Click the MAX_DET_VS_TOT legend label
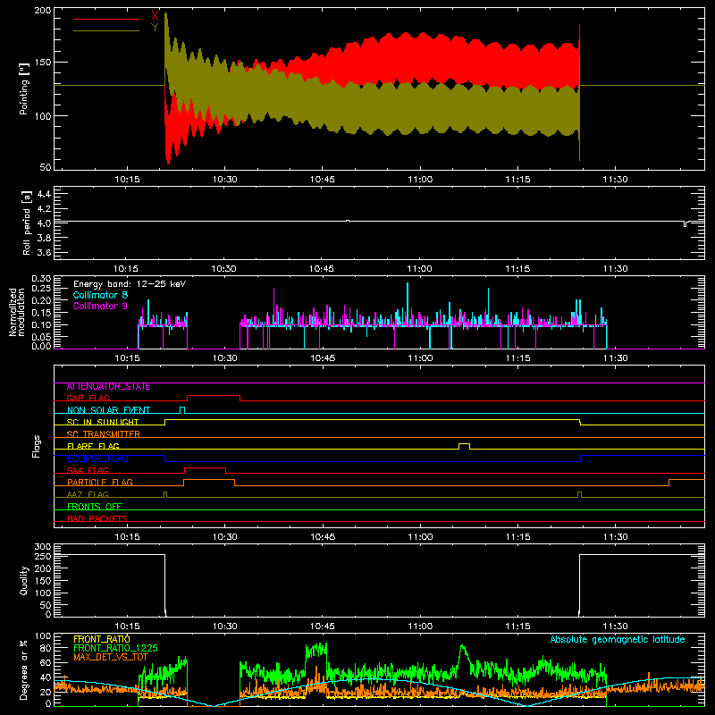Screen dimensions: 715x715 pyautogui.click(x=111, y=657)
